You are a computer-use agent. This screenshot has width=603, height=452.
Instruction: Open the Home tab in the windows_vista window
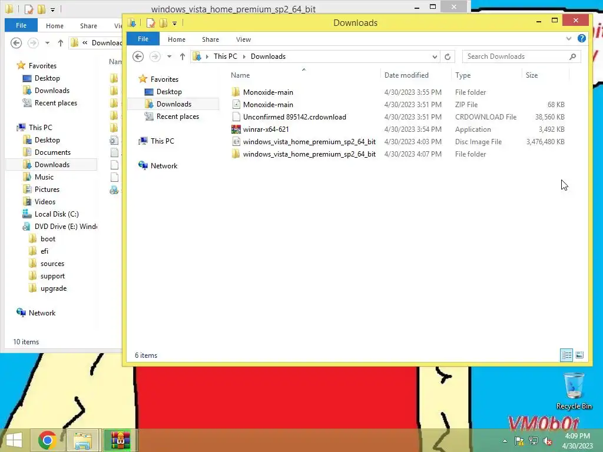(x=55, y=26)
